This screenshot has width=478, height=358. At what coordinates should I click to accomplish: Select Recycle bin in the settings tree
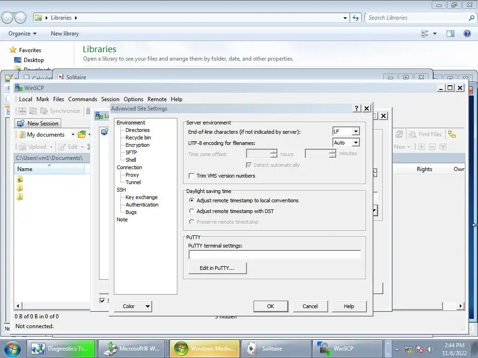pos(138,138)
